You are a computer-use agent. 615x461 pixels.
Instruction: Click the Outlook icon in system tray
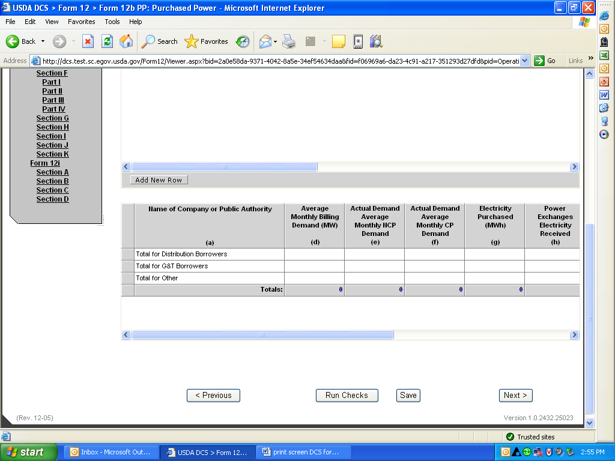tap(506, 452)
